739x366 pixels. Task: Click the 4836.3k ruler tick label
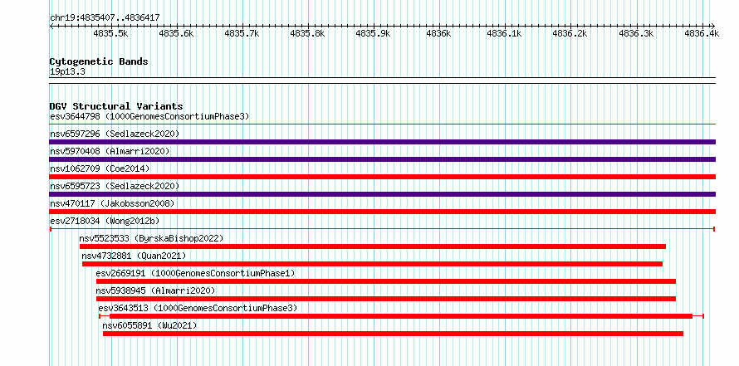[636, 33]
